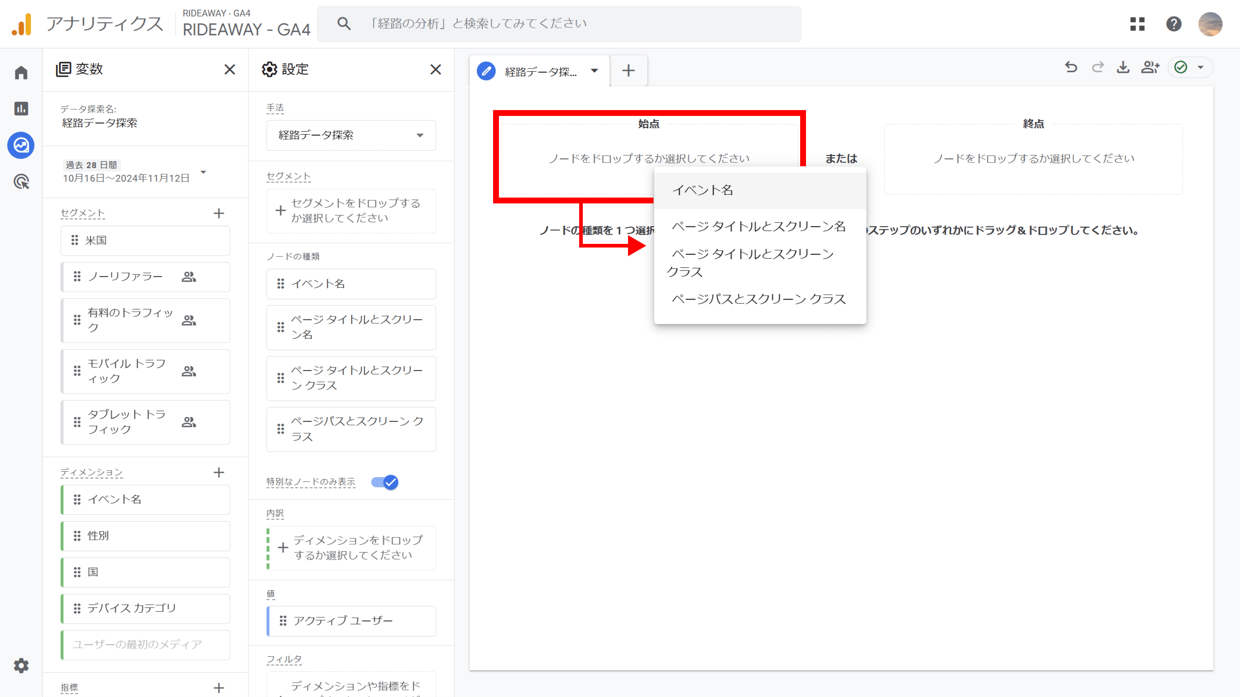
Task: Close the 変数 panel
Action: point(230,70)
